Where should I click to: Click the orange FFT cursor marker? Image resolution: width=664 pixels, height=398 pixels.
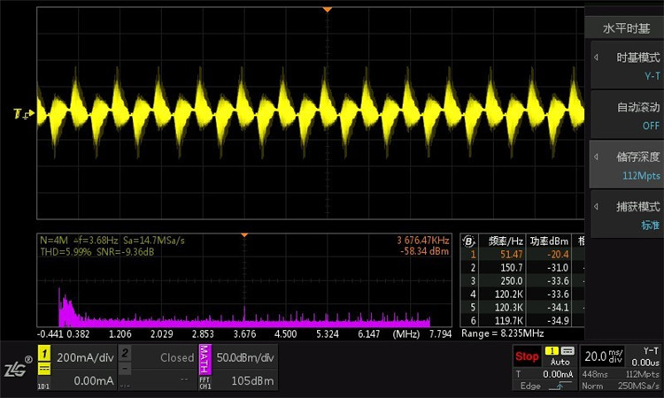click(243, 235)
